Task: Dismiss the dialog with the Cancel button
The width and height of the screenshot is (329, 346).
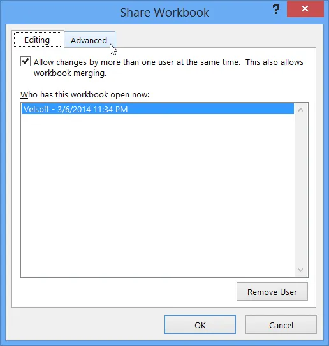Action: [x=281, y=325]
